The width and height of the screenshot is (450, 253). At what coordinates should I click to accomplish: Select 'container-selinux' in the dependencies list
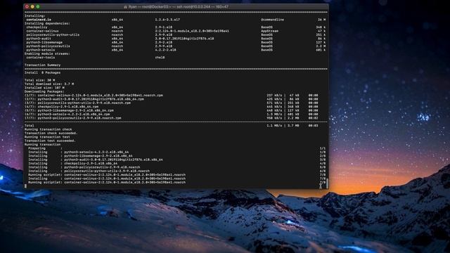tap(42, 31)
